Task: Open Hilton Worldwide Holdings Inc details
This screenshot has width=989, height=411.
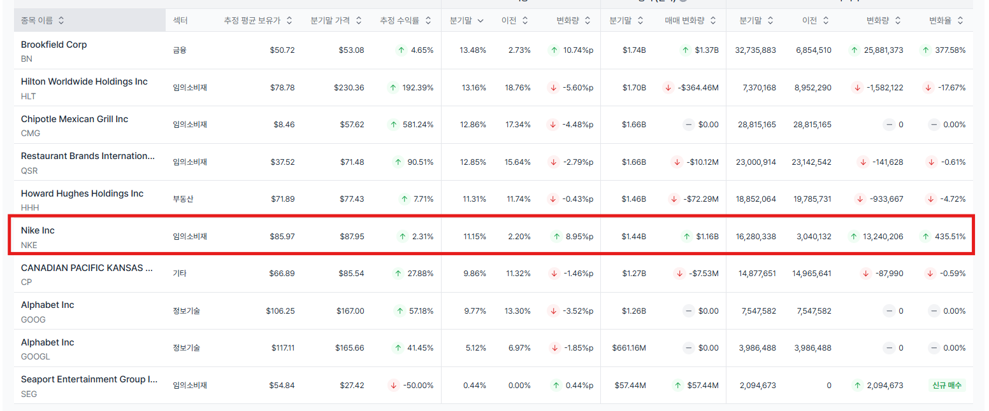Action: (84, 81)
